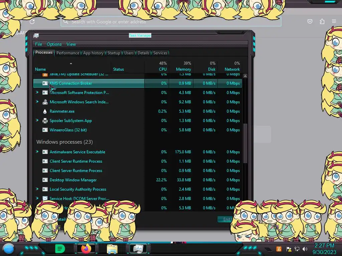Click the Service Host DCOM gear icon
The height and width of the screenshot is (256, 342).
pos(45,198)
